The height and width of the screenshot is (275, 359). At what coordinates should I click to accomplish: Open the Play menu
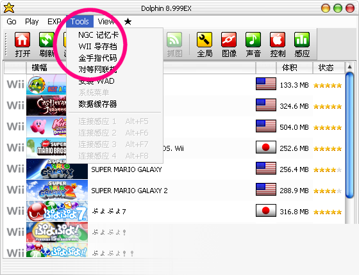pos(32,22)
